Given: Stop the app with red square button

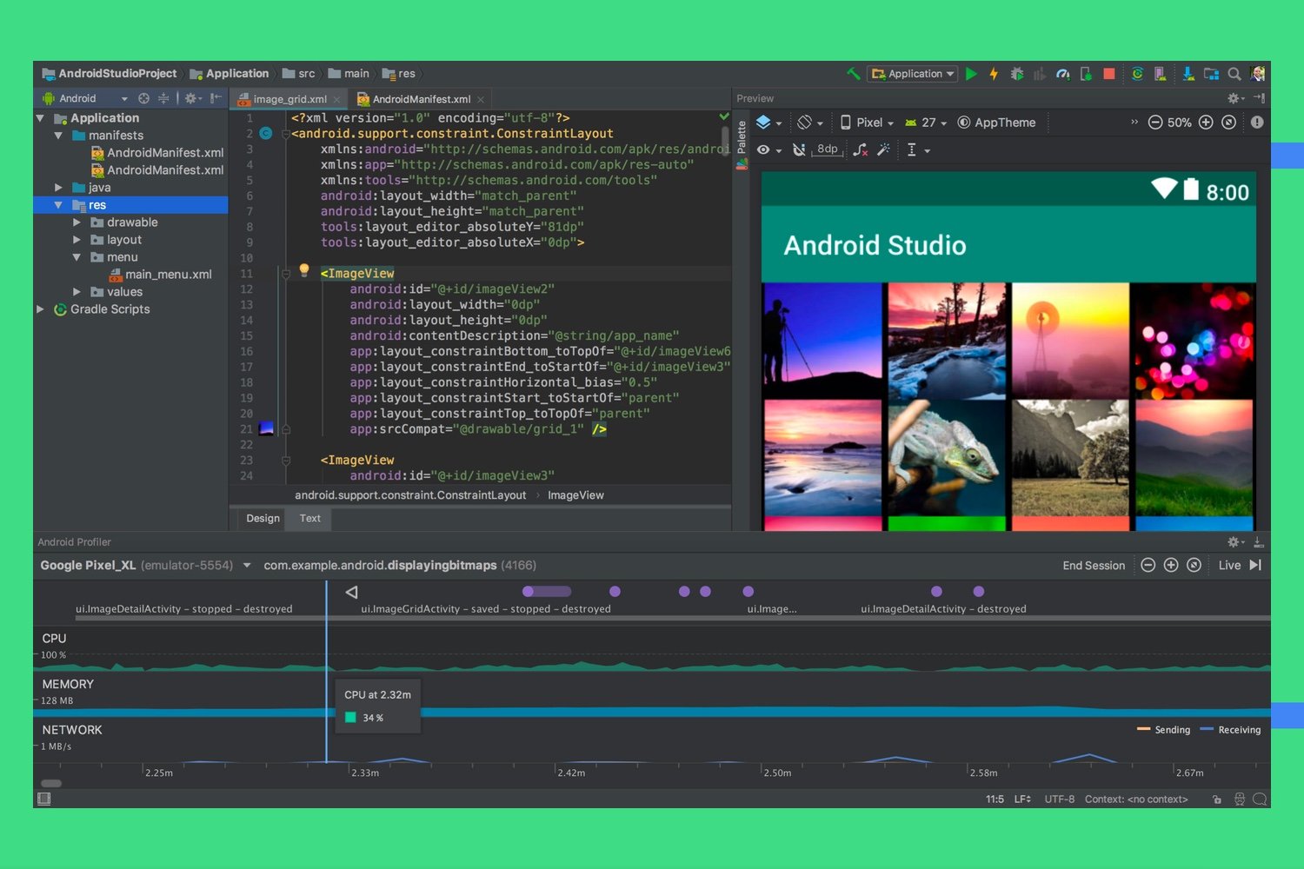Looking at the screenshot, I should [x=1108, y=74].
